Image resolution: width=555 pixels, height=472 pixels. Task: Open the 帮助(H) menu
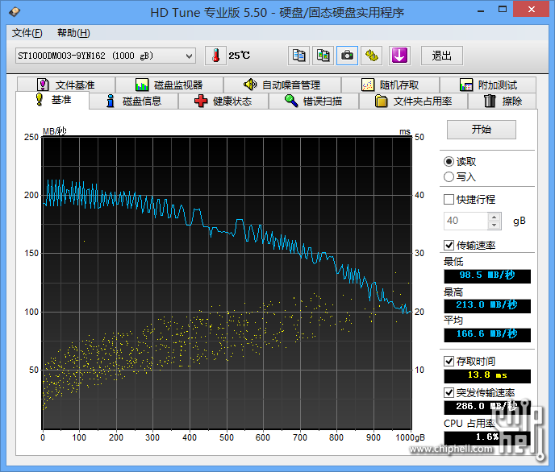point(73,33)
